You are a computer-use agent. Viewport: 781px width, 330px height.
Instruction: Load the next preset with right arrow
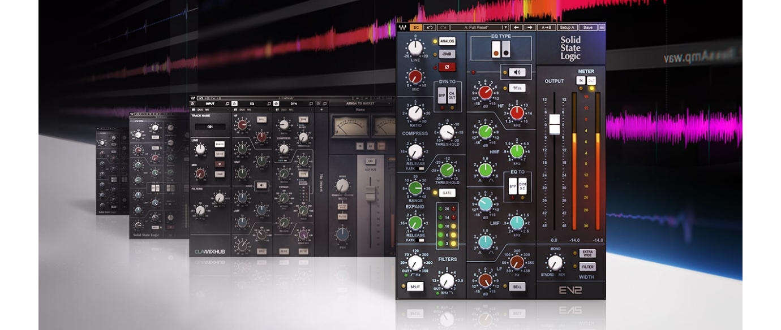pos(530,27)
